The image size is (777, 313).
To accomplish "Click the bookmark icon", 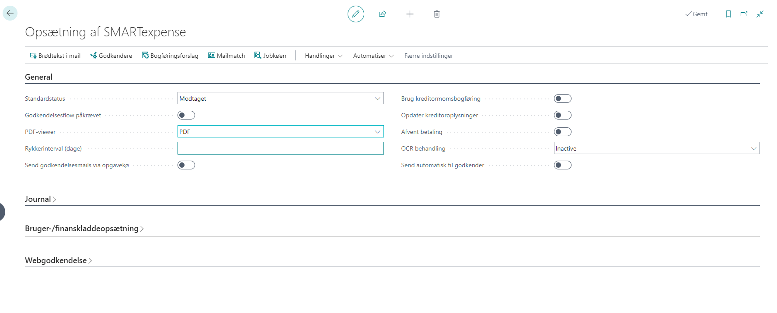I will click(x=728, y=14).
